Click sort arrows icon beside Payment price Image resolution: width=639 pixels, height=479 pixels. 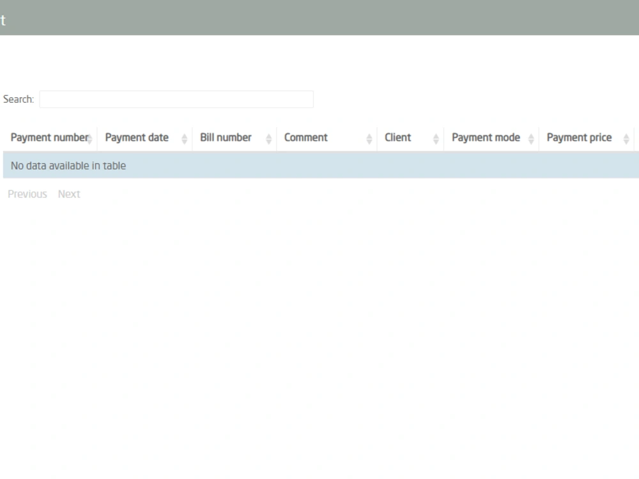626,139
